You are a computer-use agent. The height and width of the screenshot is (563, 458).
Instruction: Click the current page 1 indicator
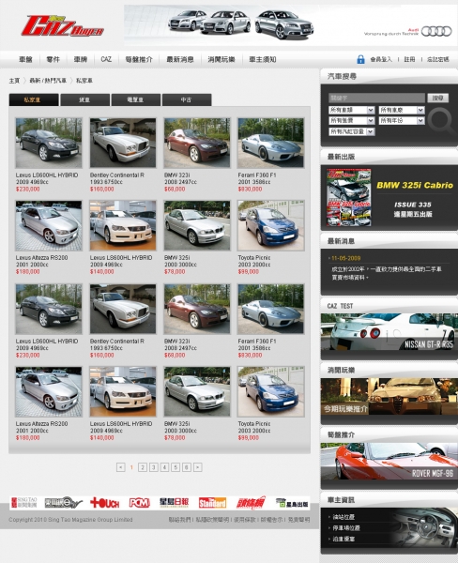[x=131, y=467]
